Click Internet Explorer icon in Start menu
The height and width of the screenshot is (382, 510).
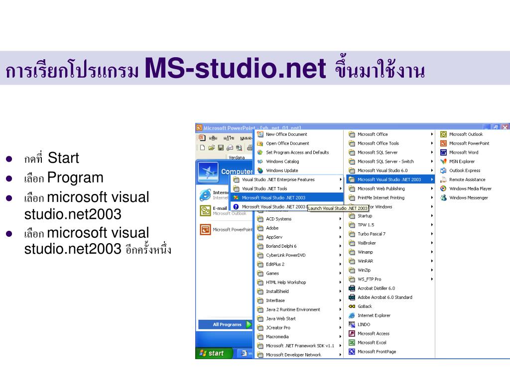[x=205, y=195]
